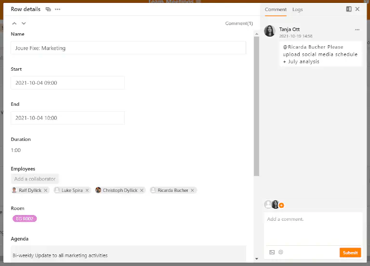
Task: Remove Luke Spira from Employees
Action: [x=87, y=190]
